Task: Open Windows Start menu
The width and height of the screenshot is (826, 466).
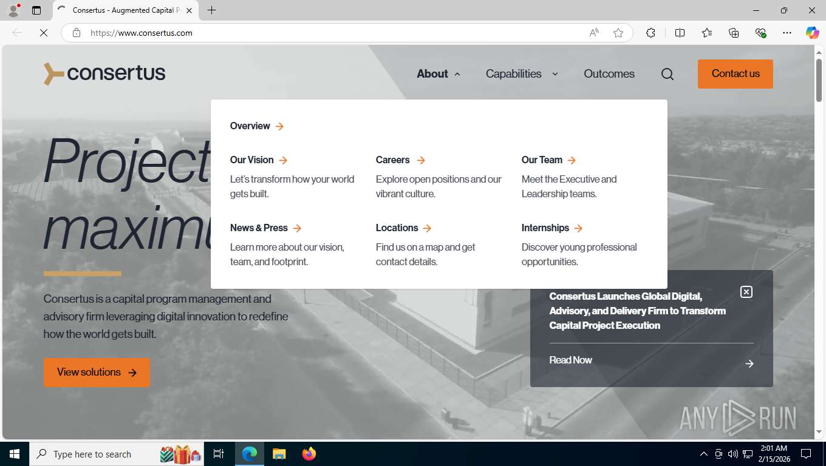Action: pyautogui.click(x=15, y=454)
